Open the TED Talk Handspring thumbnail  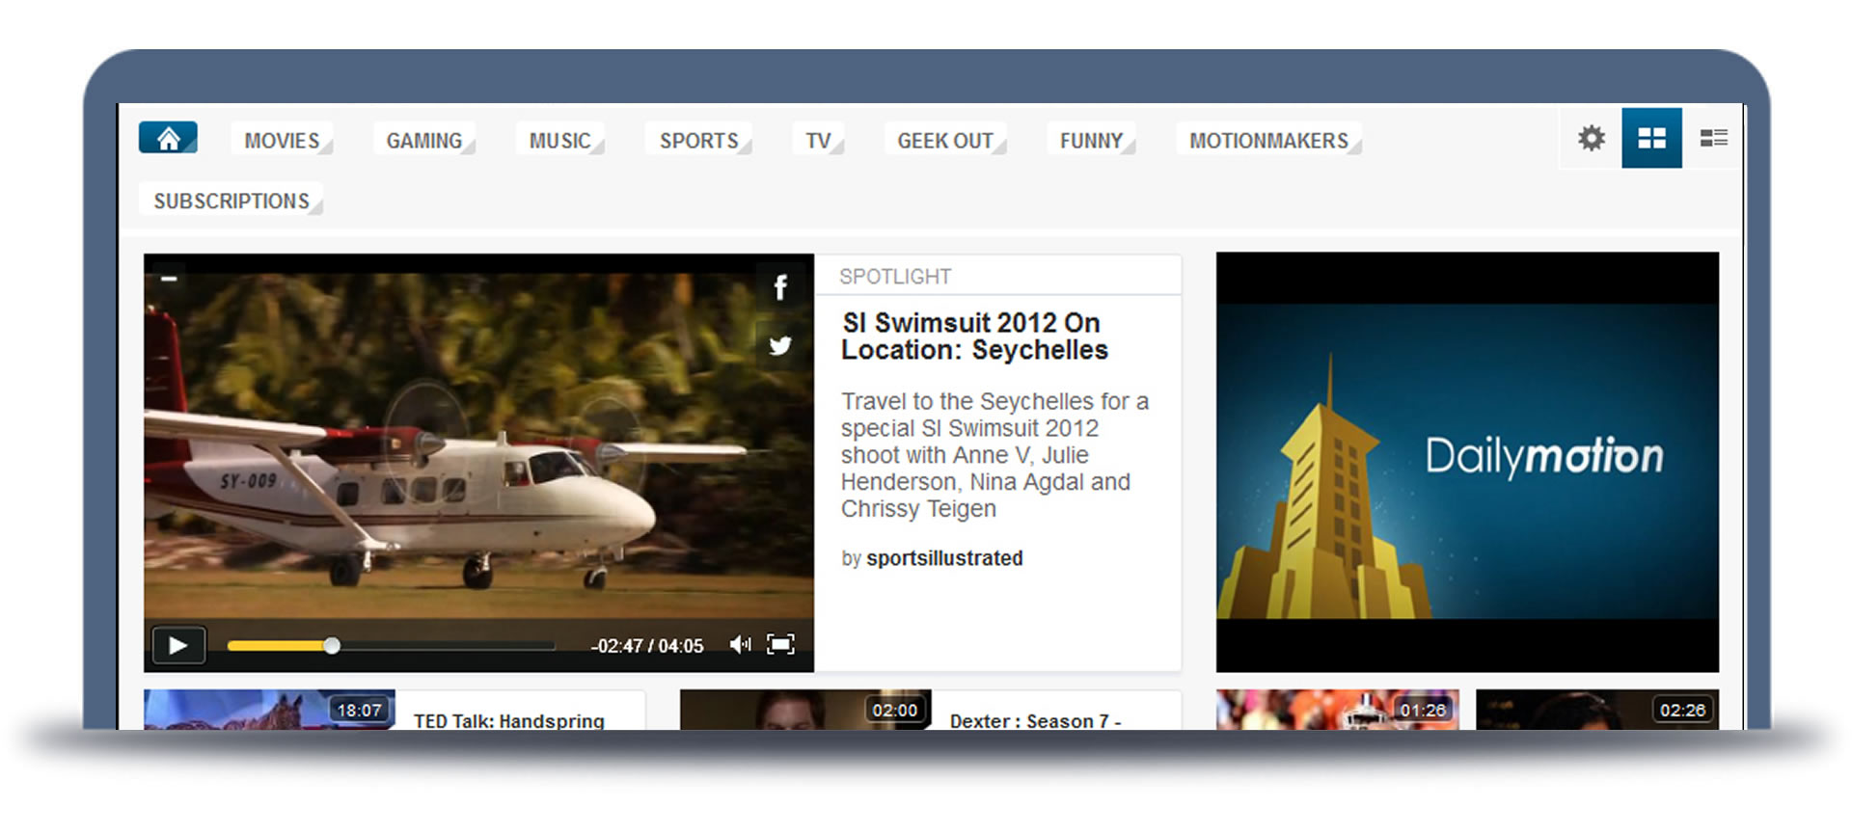coord(269,710)
